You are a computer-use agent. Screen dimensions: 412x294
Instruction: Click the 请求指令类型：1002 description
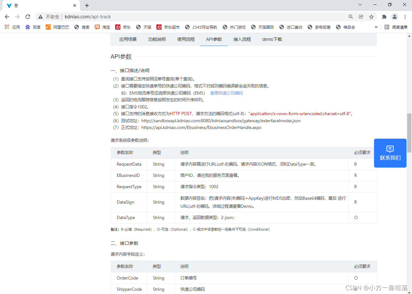[x=200, y=187]
